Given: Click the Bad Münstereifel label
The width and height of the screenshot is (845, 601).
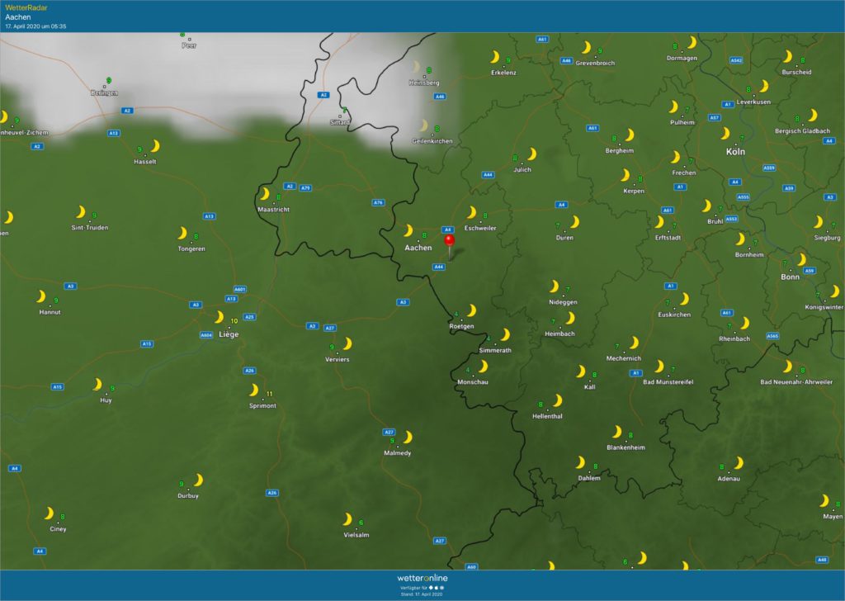Looking at the screenshot, I should click(668, 382).
